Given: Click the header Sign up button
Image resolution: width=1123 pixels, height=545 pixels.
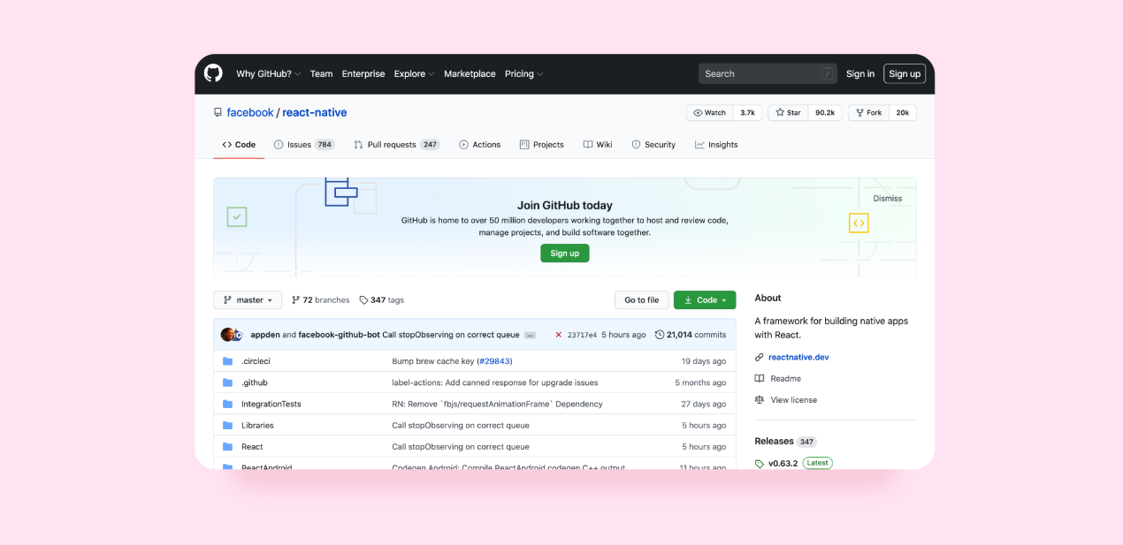Looking at the screenshot, I should (x=905, y=74).
